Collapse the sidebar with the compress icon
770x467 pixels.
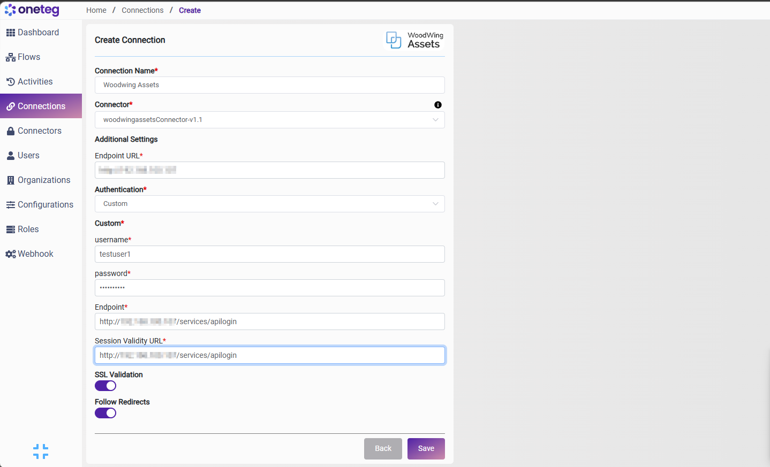tap(41, 451)
